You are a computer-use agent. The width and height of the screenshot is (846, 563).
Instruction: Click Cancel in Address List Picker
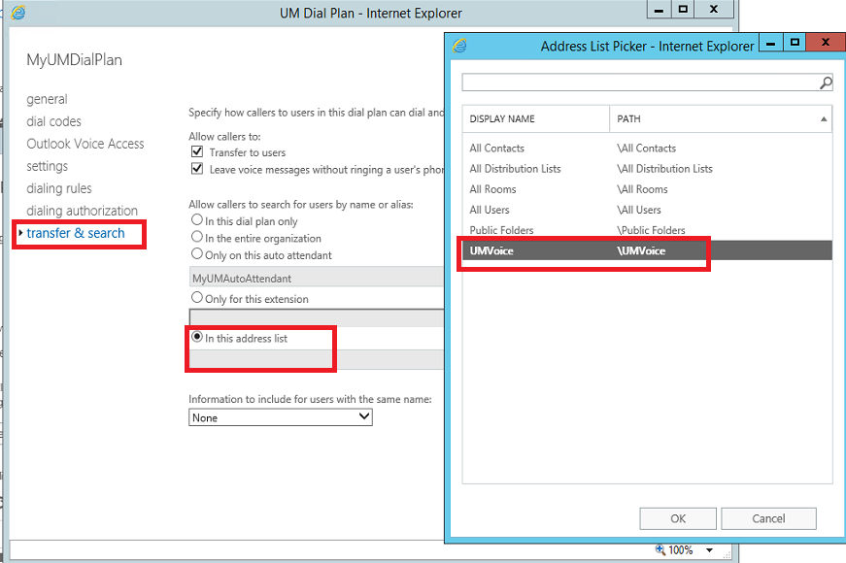pos(768,518)
